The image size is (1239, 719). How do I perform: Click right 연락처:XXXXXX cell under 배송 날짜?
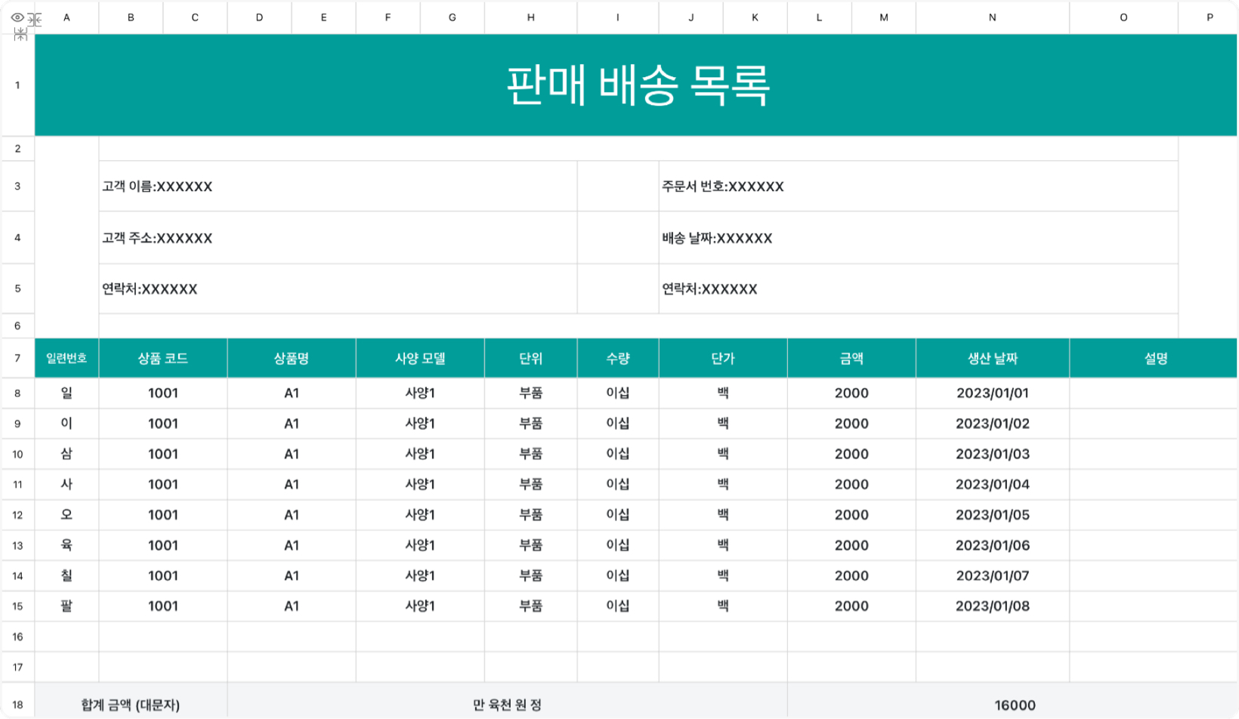(x=918, y=289)
